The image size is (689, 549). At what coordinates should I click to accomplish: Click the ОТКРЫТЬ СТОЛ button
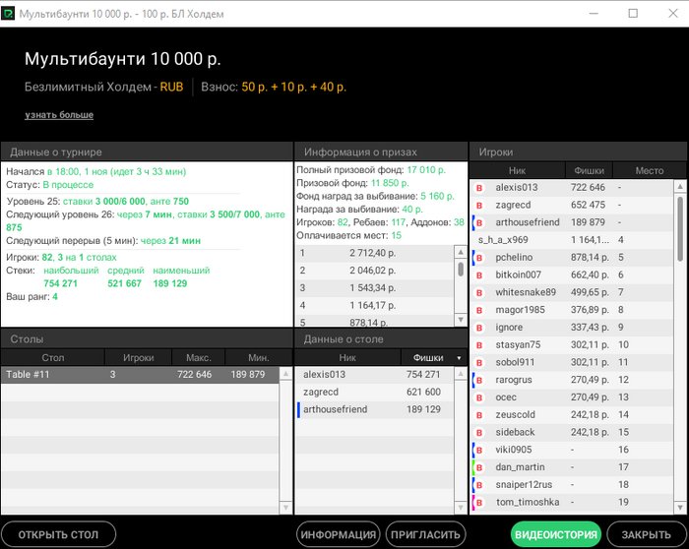tap(58, 534)
